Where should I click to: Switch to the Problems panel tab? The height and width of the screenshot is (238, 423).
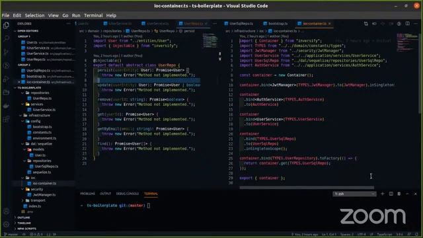87,194
